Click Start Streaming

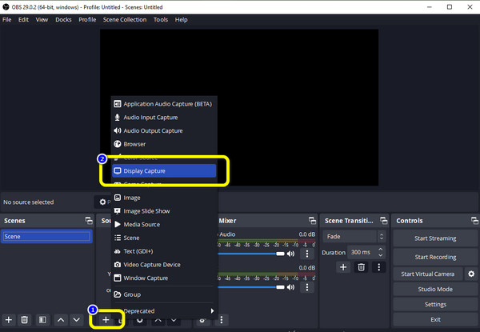click(435, 238)
